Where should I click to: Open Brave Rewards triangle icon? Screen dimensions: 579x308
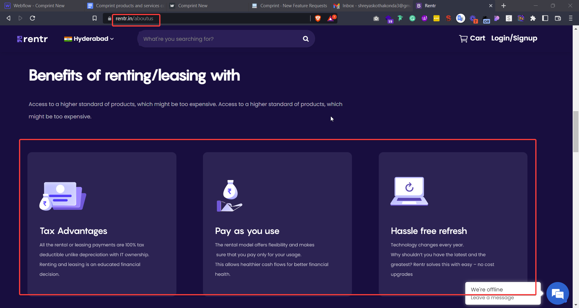(331, 18)
